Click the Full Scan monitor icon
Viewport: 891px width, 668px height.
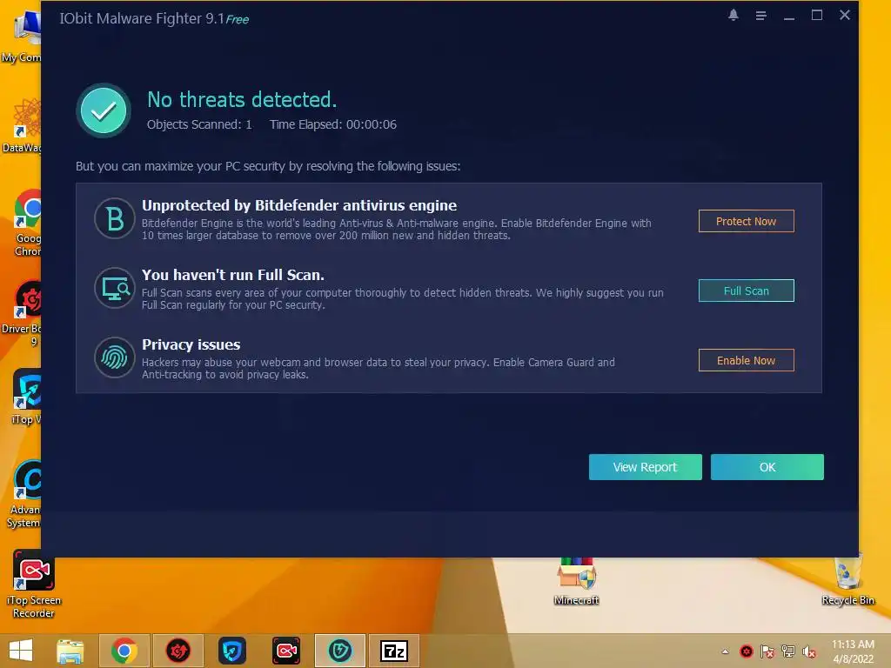click(115, 288)
